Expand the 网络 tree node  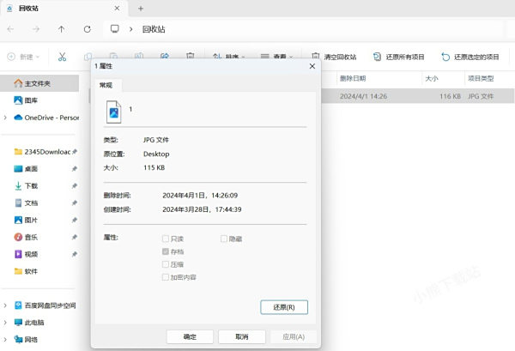[x=5, y=340]
